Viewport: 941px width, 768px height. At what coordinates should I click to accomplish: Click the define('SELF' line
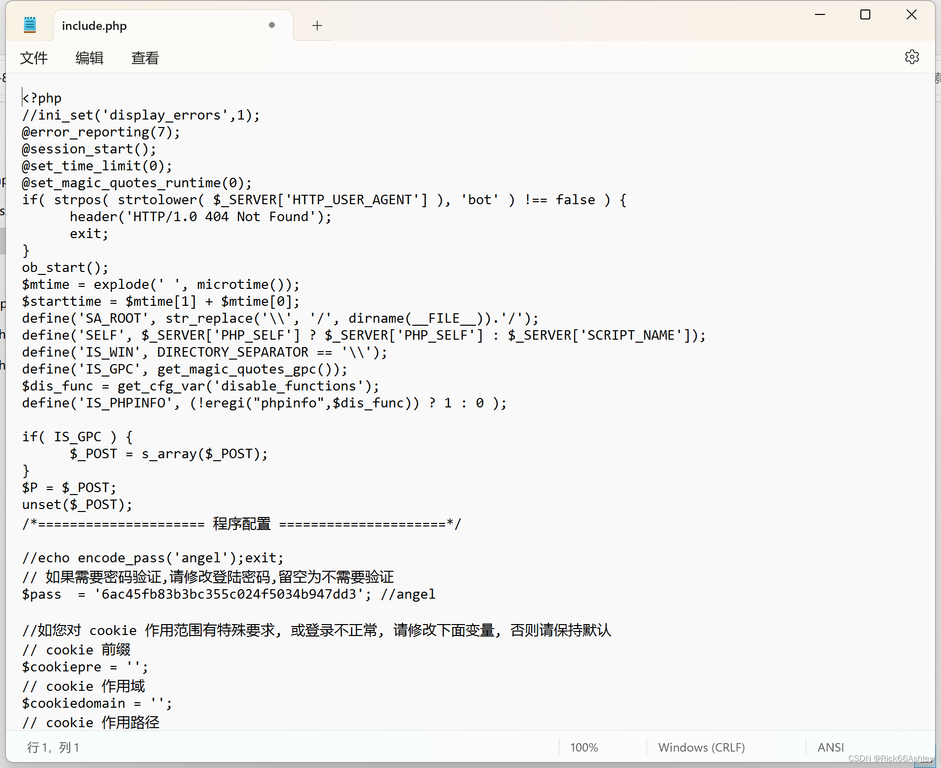click(x=364, y=335)
